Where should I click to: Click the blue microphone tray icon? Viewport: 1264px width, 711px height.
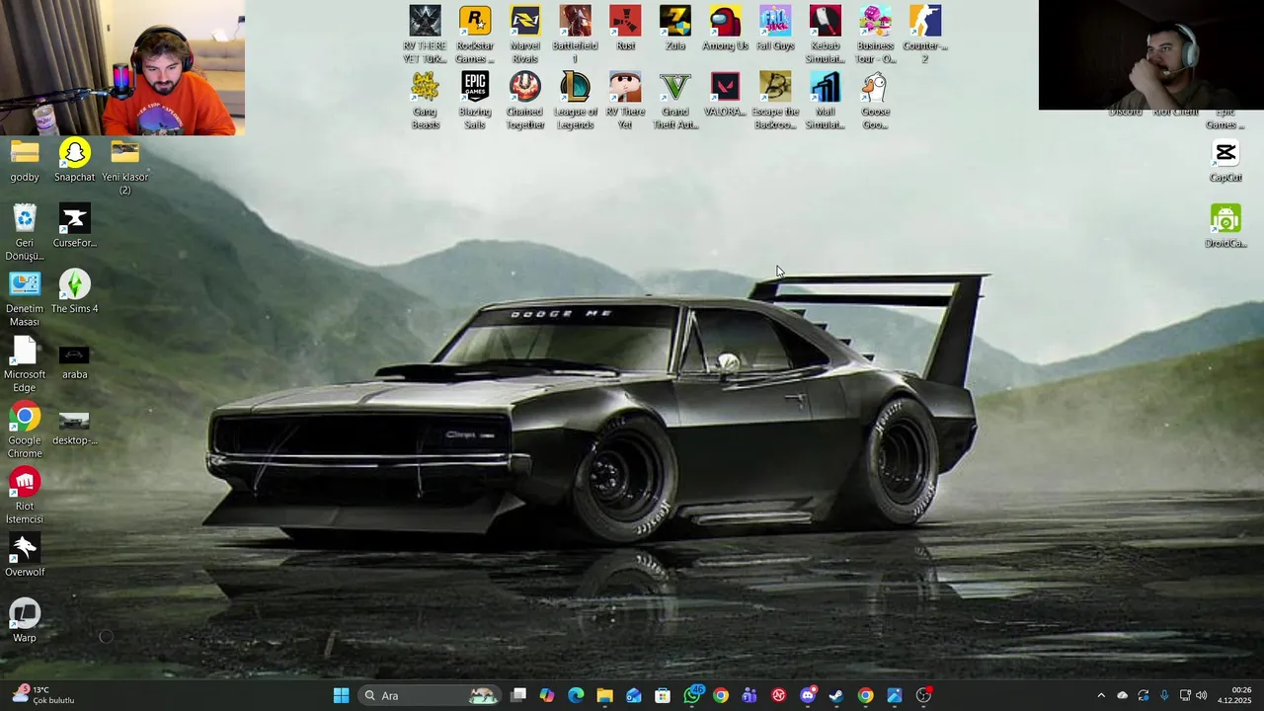(1164, 695)
